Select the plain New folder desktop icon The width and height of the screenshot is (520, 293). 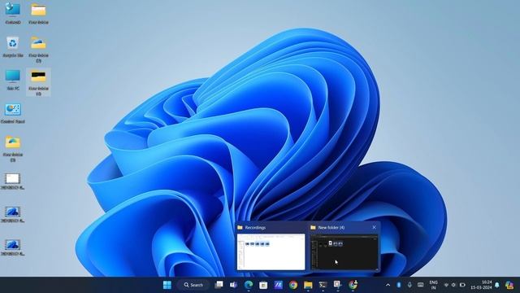pos(38,14)
